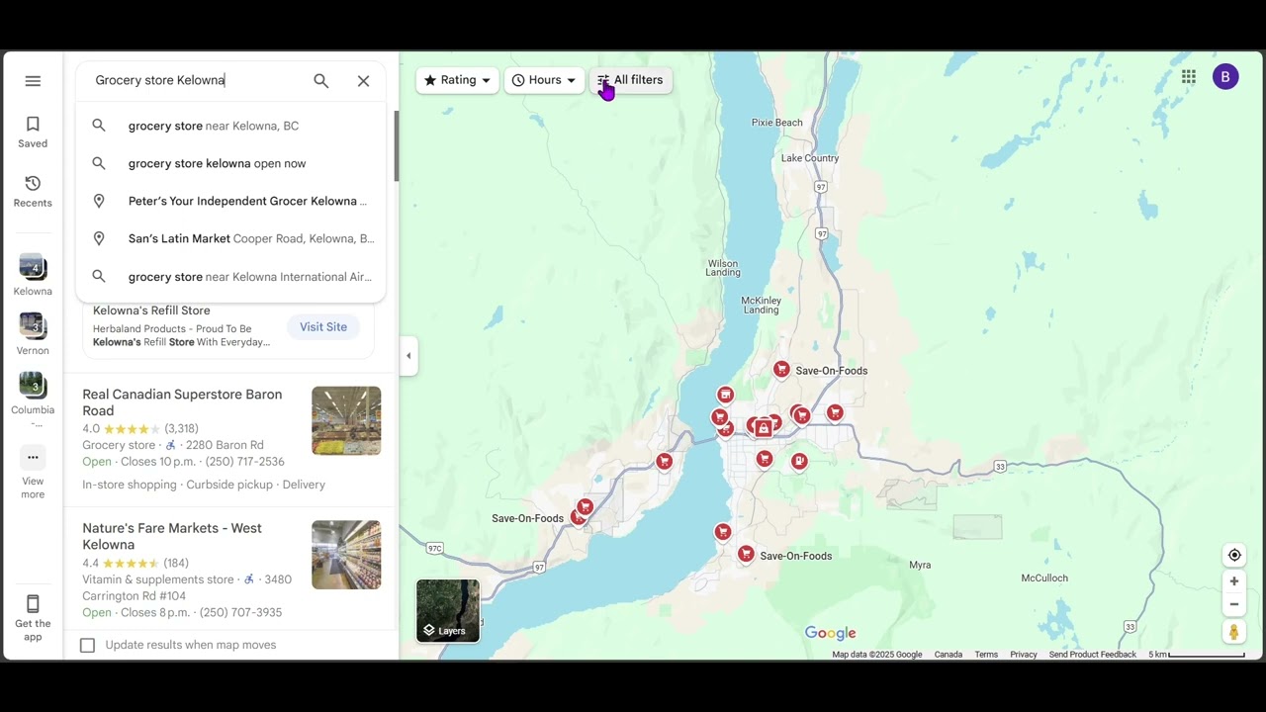The height and width of the screenshot is (712, 1266).
Task: Zoom in on the map with plus
Action: coord(1233,581)
